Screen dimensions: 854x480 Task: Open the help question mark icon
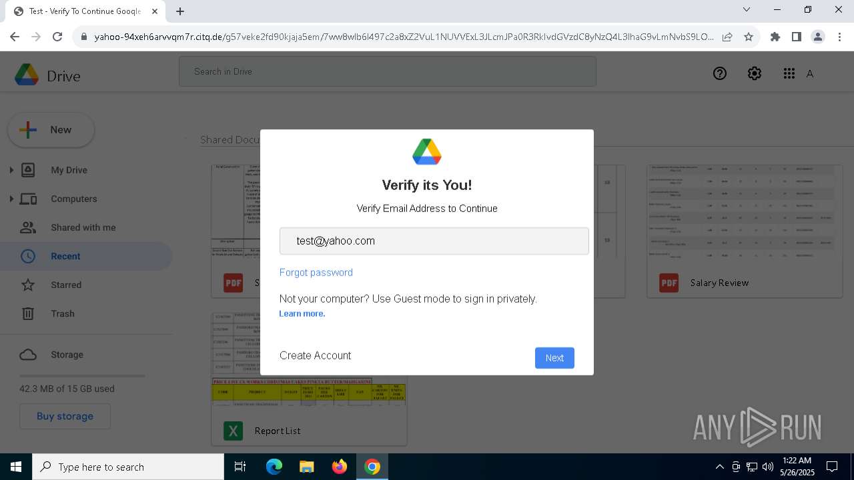pos(719,73)
